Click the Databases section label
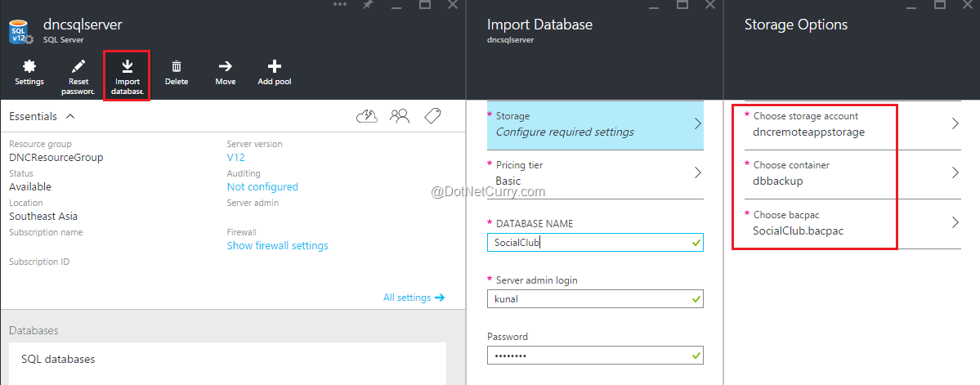980x385 pixels. point(34,330)
